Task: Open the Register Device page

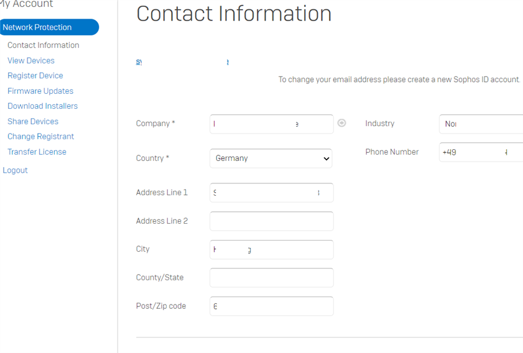Action: click(35, 76)
